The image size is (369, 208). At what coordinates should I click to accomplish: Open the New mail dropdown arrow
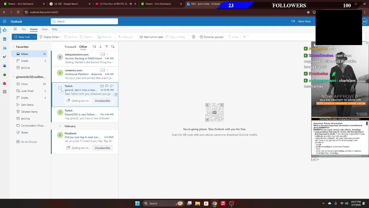[34, 37]
